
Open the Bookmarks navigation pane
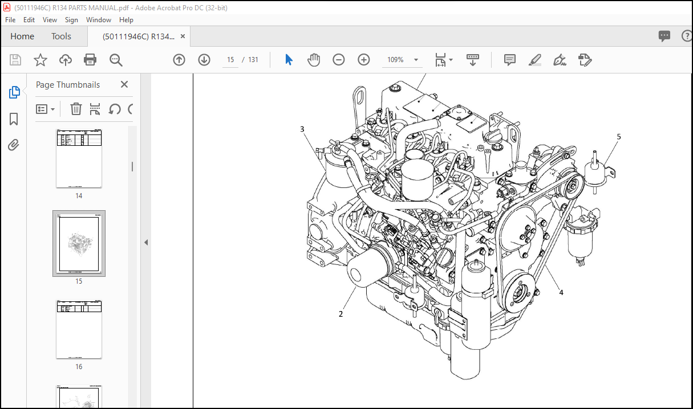click(x=14, y=119)
